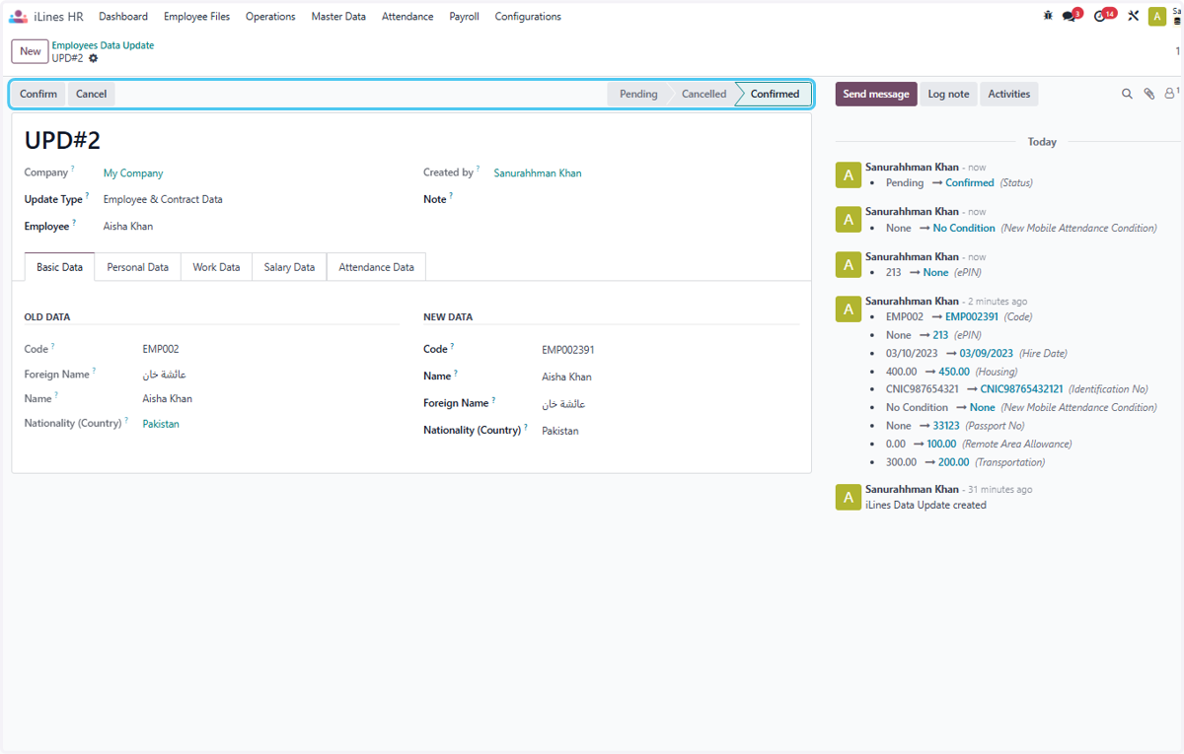
Task: Click the wrench and screwdriver tools icon
Action: click(1133, 16)
